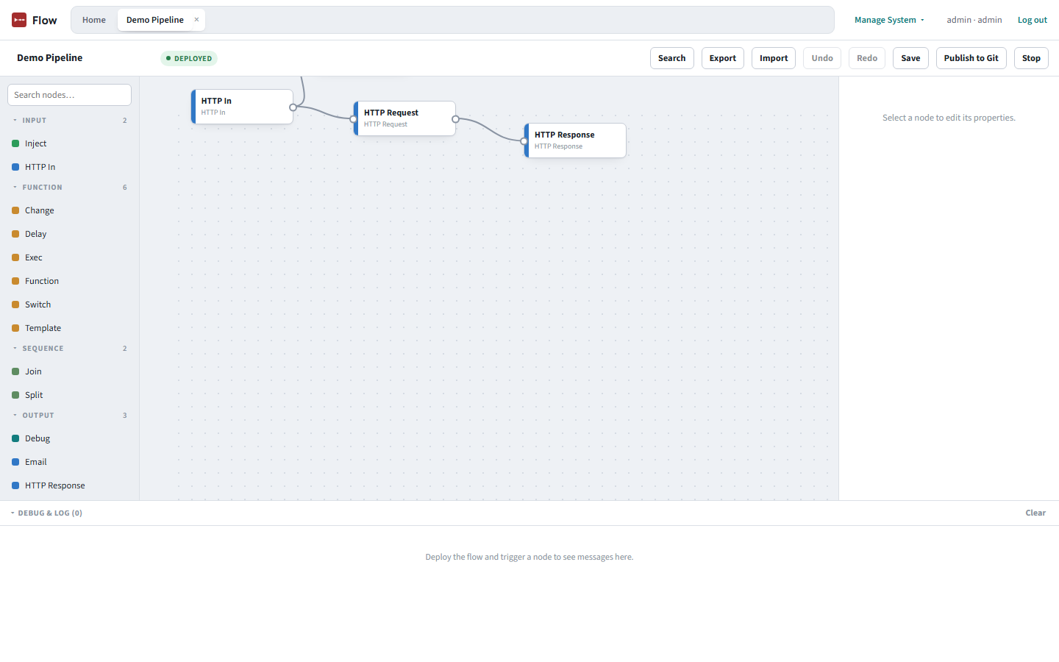Collapse the Debug & Log panel
The height and width of the screenshot is (662, 1059).
pyautogui.click(x=46, y=513)
